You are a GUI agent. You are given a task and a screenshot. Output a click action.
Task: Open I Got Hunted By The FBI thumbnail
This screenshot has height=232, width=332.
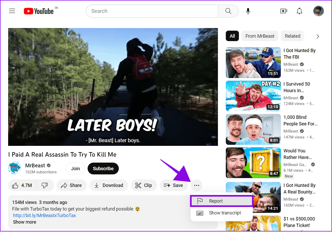(x=253, y=63)
